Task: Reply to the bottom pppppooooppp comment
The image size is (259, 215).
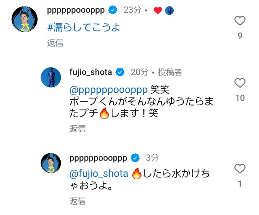Action: [77, 201]
